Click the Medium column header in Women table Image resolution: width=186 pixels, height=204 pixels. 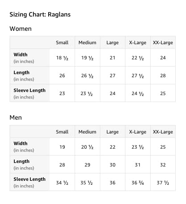pos(87,42)
